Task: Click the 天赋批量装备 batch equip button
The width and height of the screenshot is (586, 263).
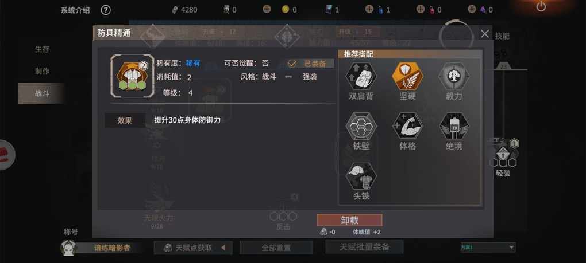Action: tap(364, 246)
